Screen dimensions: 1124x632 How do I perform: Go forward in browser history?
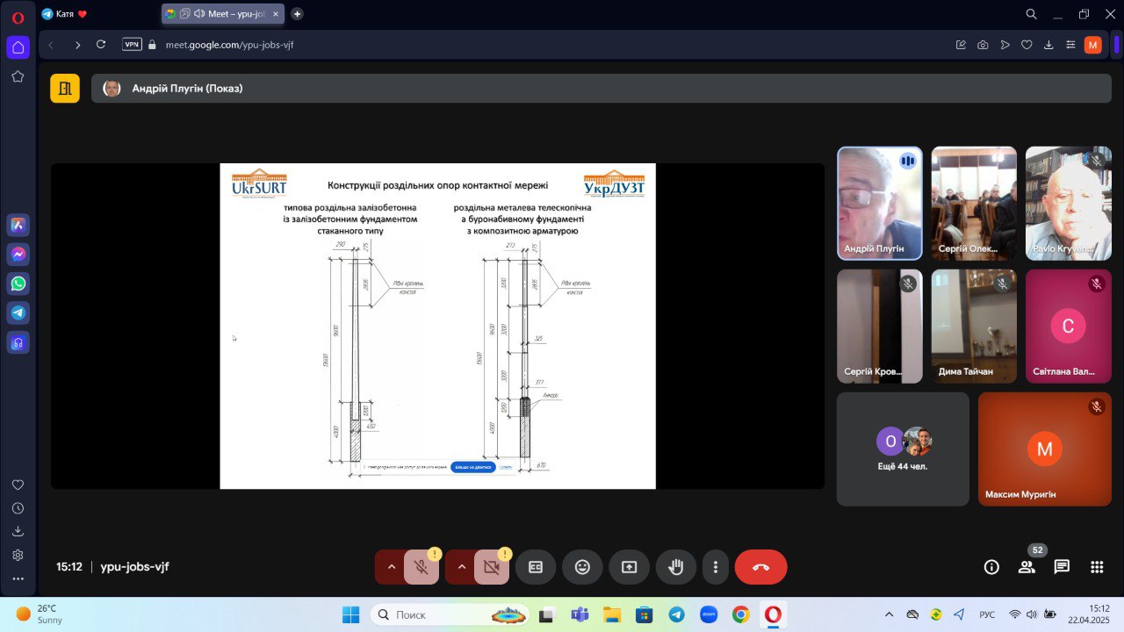[77, 45]
